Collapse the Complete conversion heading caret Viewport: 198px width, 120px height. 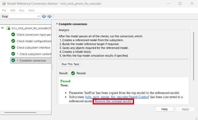tap(57, 24)
